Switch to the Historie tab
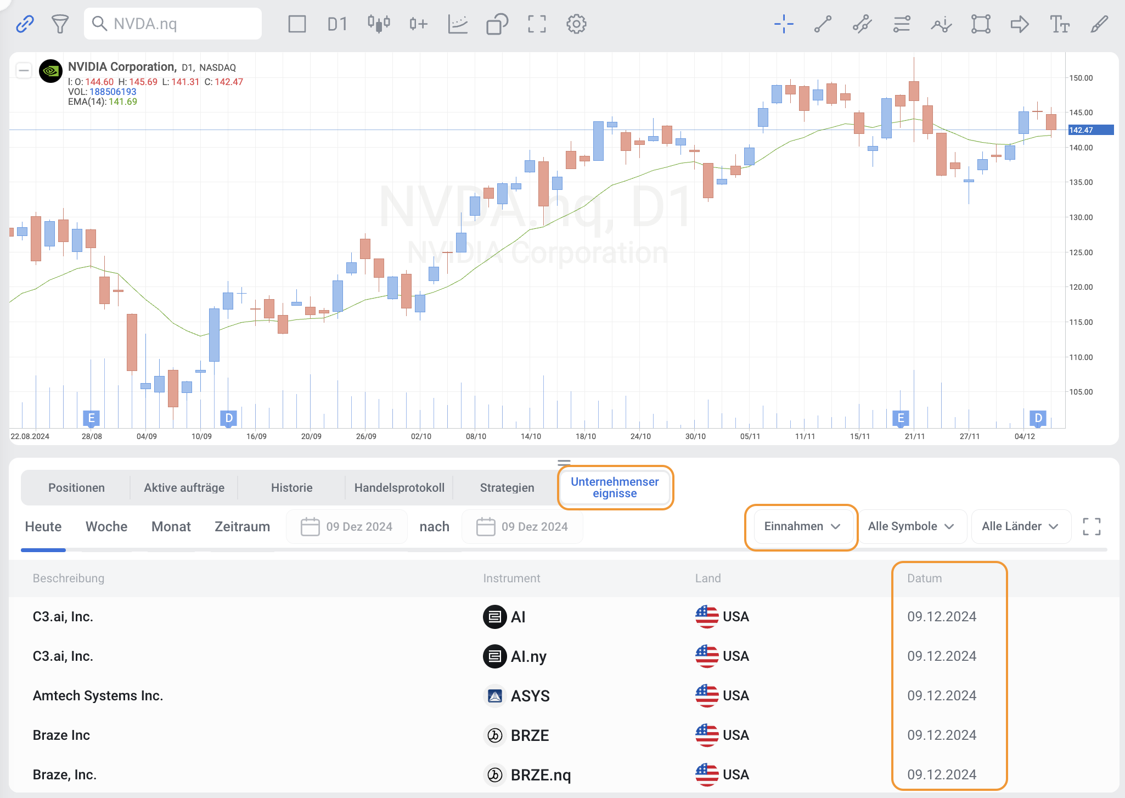 click(291, 487)
